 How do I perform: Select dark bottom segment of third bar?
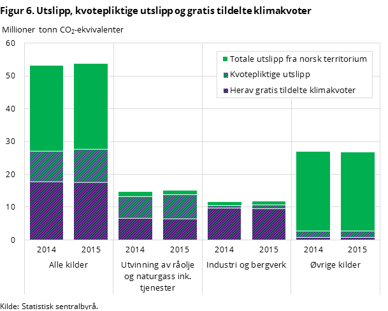coord(135,229)
